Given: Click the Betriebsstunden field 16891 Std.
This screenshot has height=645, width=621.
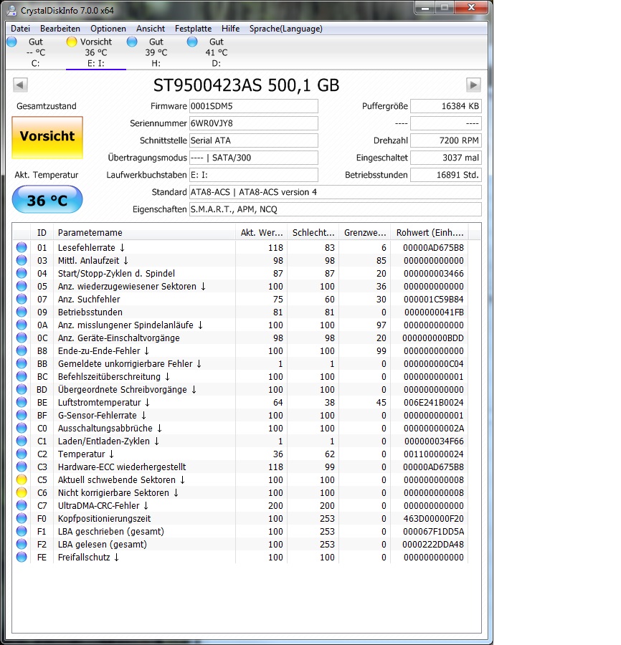Looking at the screenshot, I should [x=446, y=175].
